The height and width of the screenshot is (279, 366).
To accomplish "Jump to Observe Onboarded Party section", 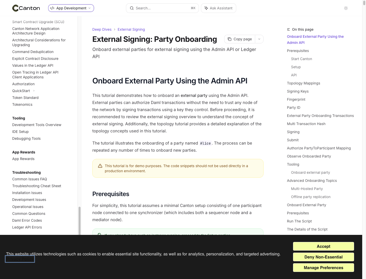I will [x=309, y=156].
